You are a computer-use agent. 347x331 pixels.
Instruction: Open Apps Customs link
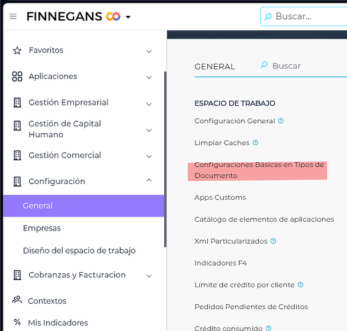[x=221, y=197]
